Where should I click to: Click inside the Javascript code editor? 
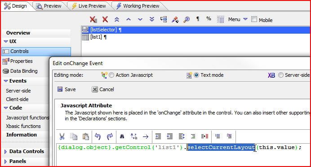[183, 155]
